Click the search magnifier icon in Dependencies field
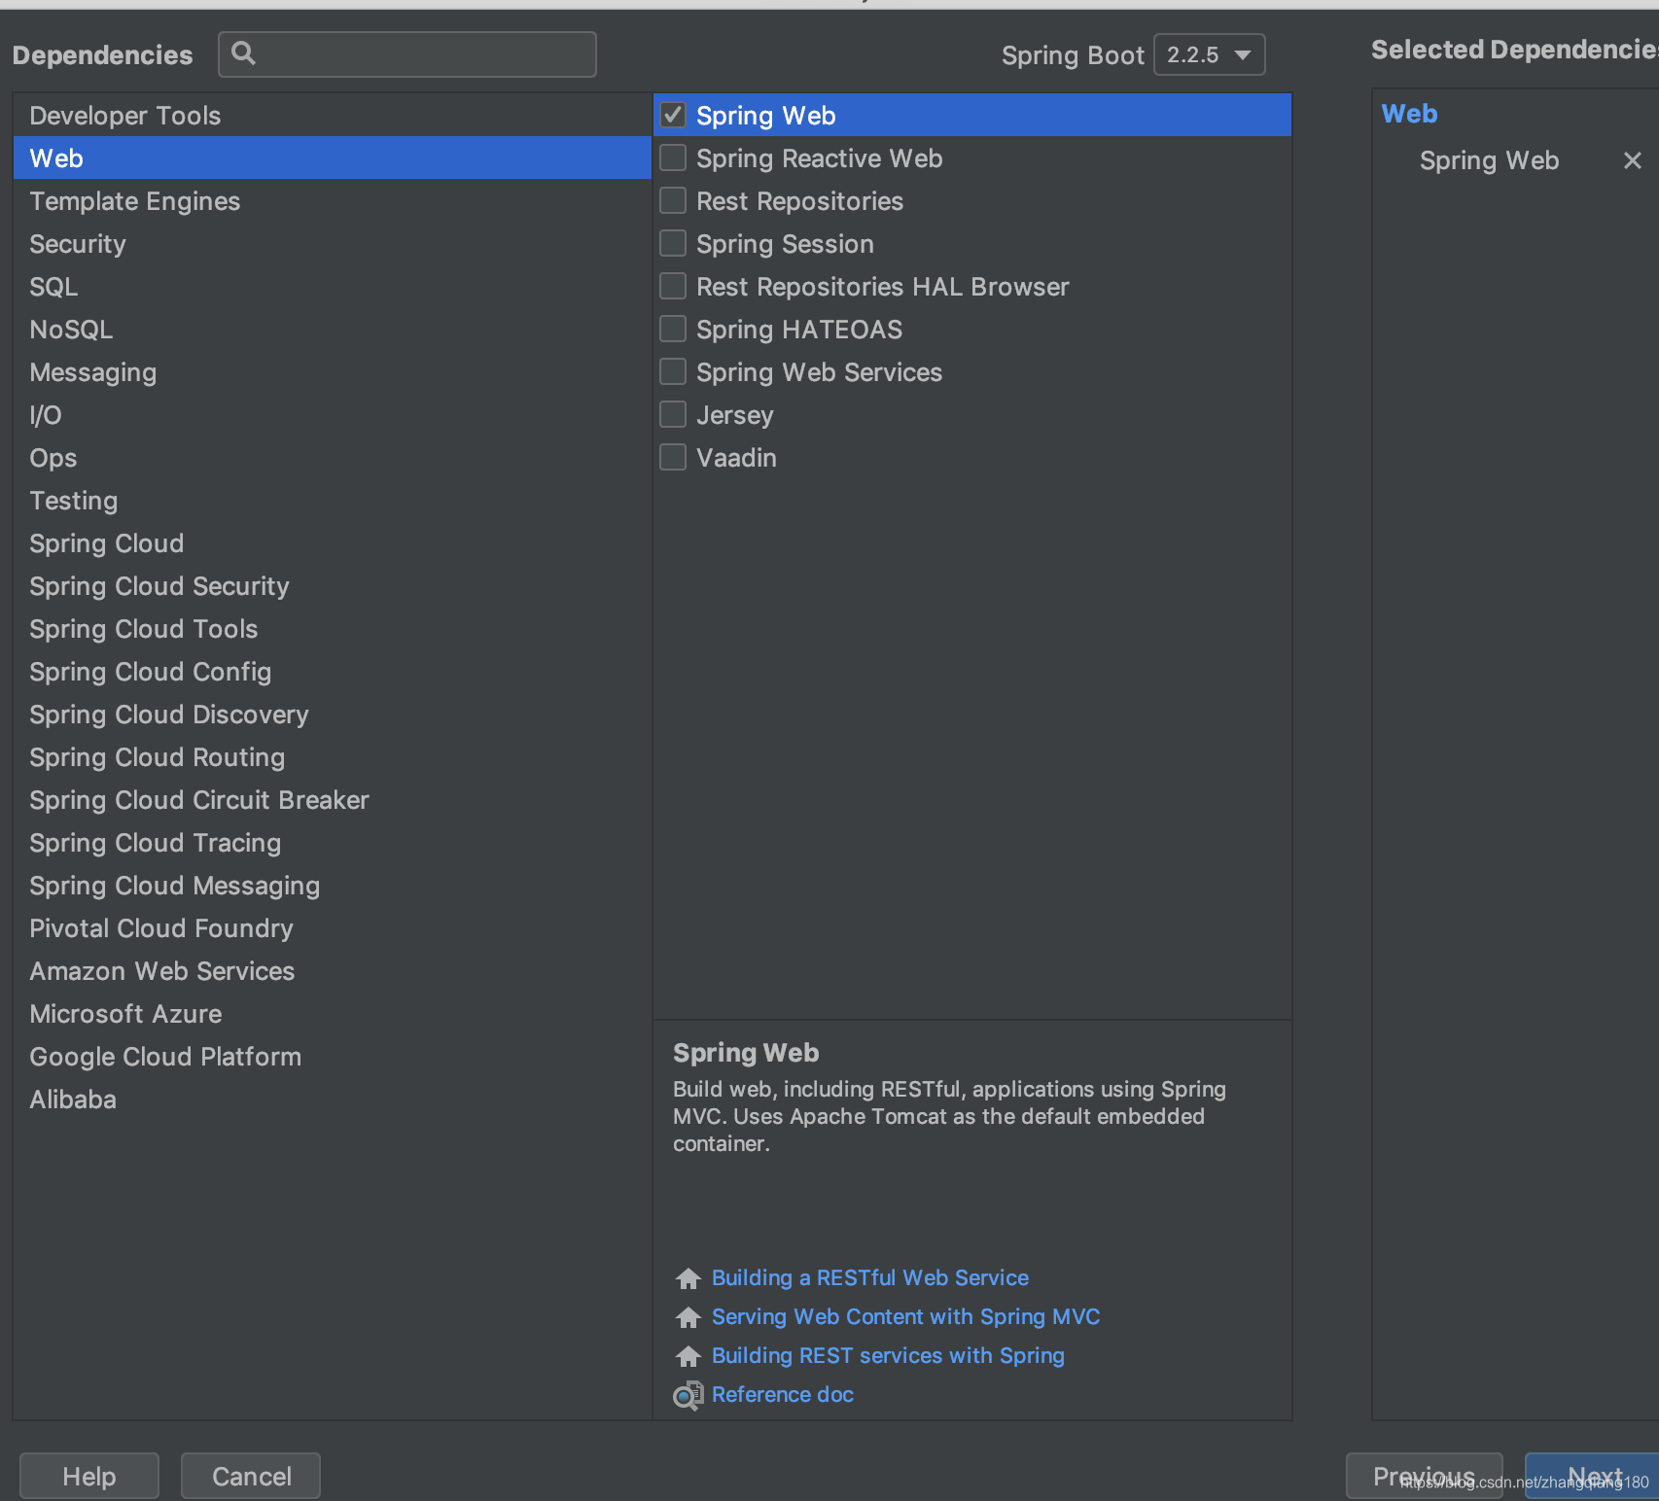Image resolution: width=1659 pixels, height=1501 pixels. click(x=243, y=53)
